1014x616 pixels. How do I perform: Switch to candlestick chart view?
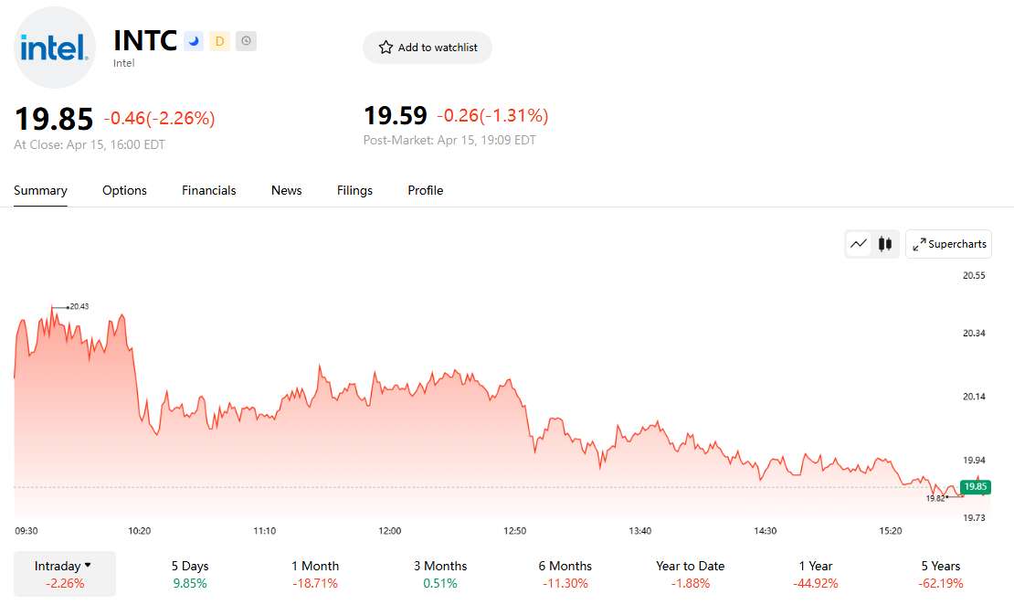884,244
